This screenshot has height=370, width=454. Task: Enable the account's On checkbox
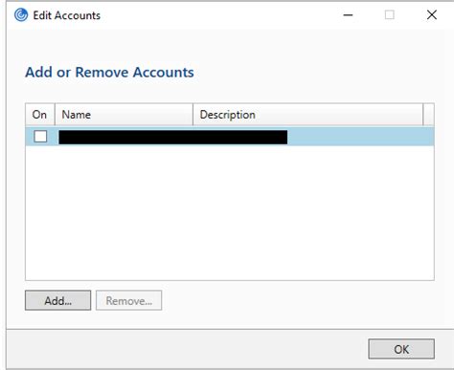pyautogui.click(x=40, y=137)
